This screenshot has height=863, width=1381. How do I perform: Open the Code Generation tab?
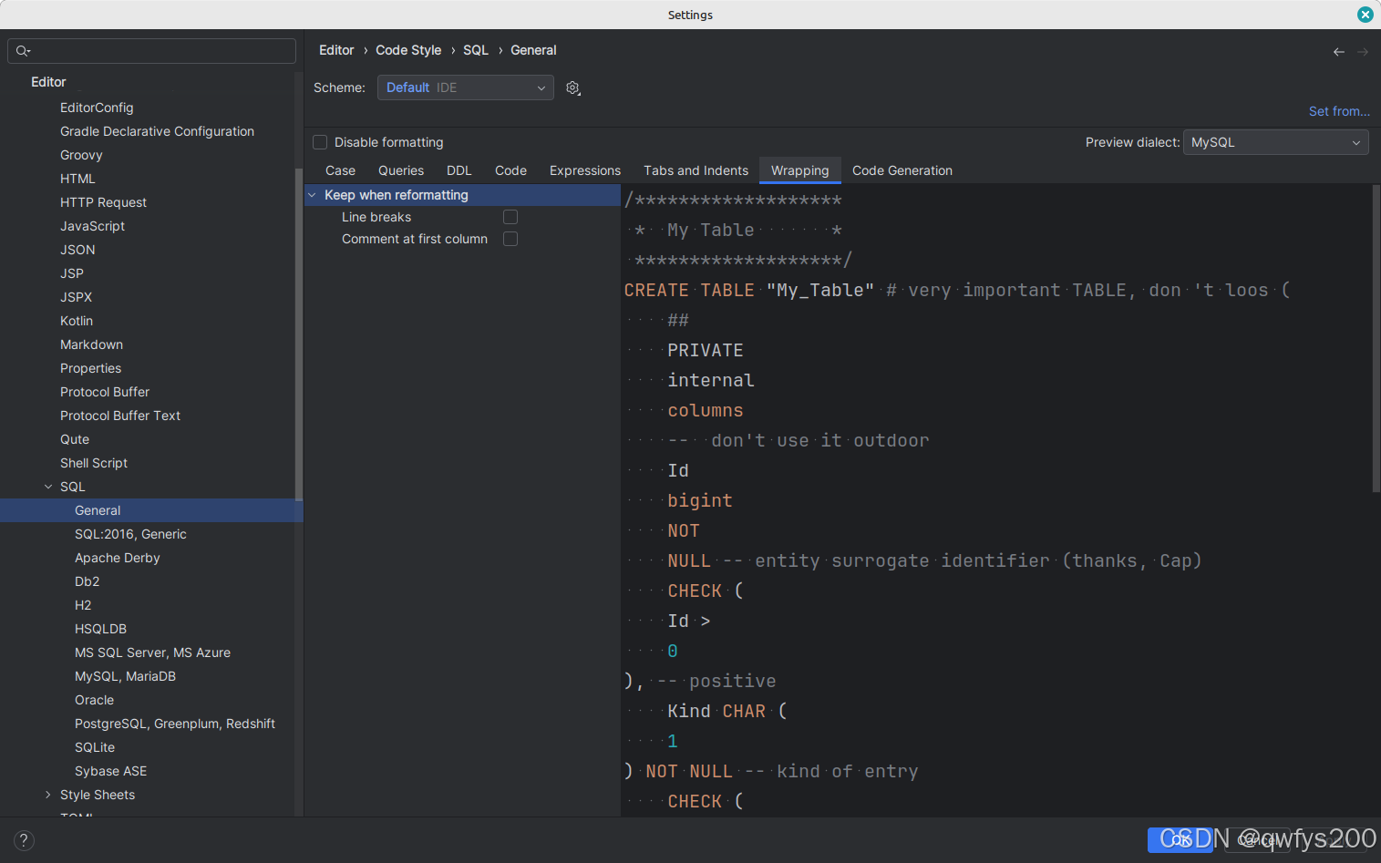click(902, 170)
